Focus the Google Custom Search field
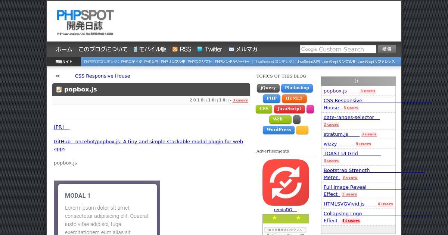This screenshot has width=448, height=235. [x=338, y=49]
